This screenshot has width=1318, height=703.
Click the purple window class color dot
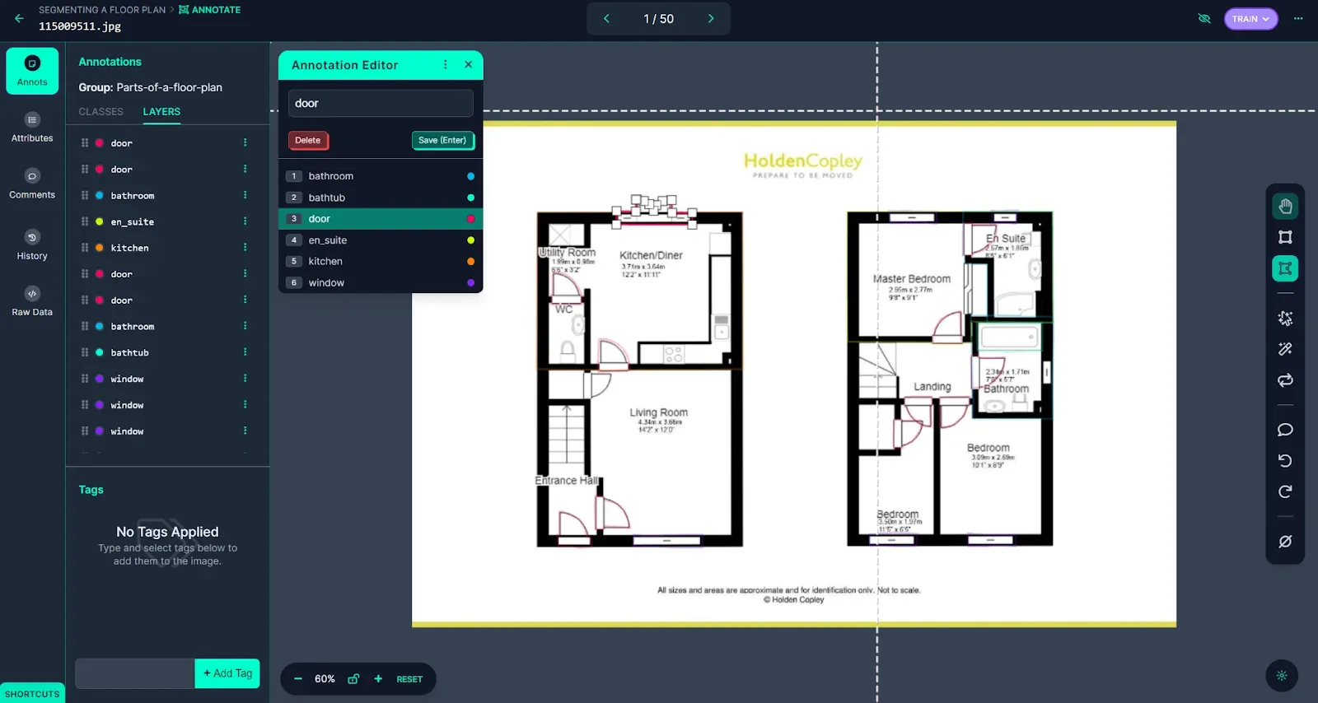(x=470, y=282)
